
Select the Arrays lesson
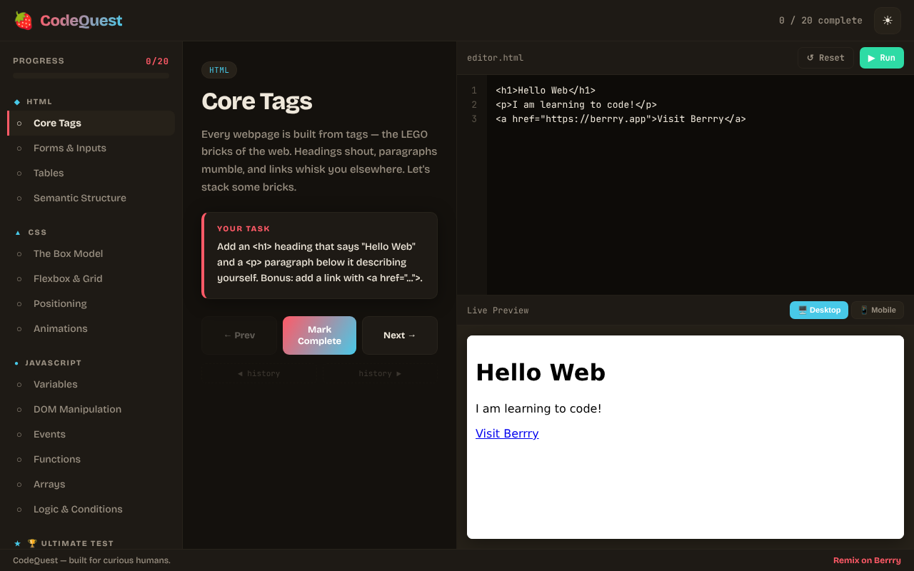[91, 484]
